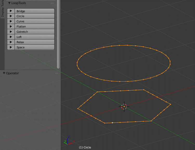This screenshot has height=150, width=195.
Task: Use the Gstretch tool
Action: pos(35,32)
